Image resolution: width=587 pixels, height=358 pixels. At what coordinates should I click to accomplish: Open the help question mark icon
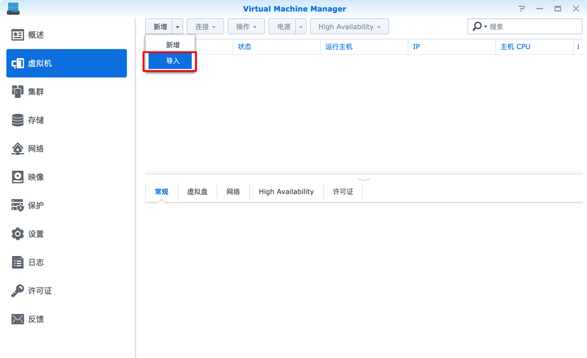pos(522,9)
